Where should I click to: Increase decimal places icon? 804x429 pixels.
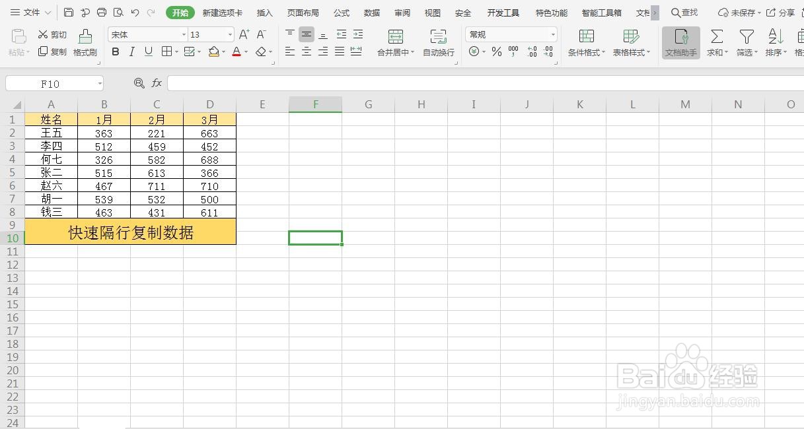tap(532, 51)
